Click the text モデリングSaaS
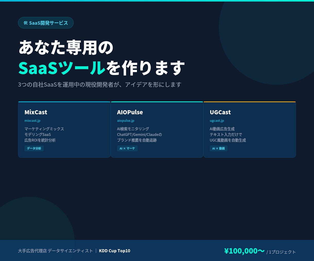This screenshot has height=261, width=314. pos(38,134)
